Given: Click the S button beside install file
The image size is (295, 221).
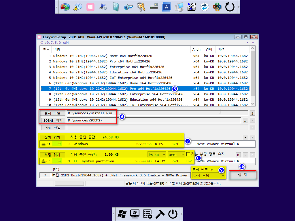Looking at the screenshot, I should tap(252, 113).
